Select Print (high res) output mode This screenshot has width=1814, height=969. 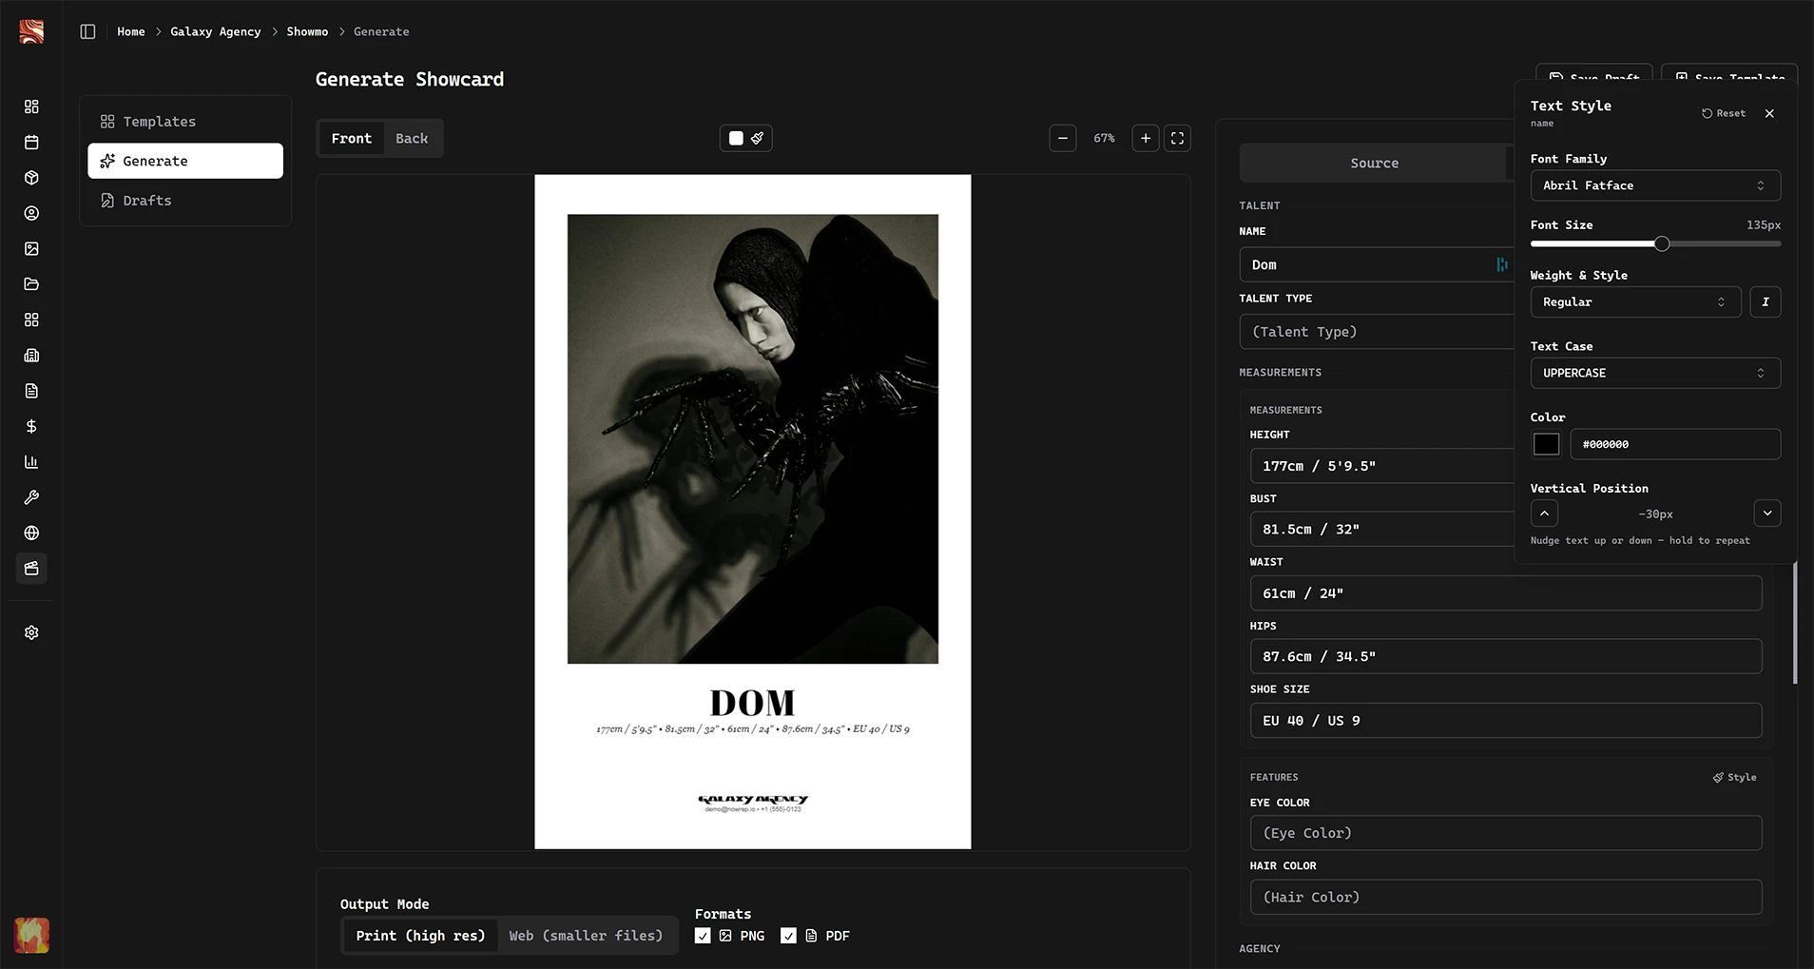click(420, 936)
